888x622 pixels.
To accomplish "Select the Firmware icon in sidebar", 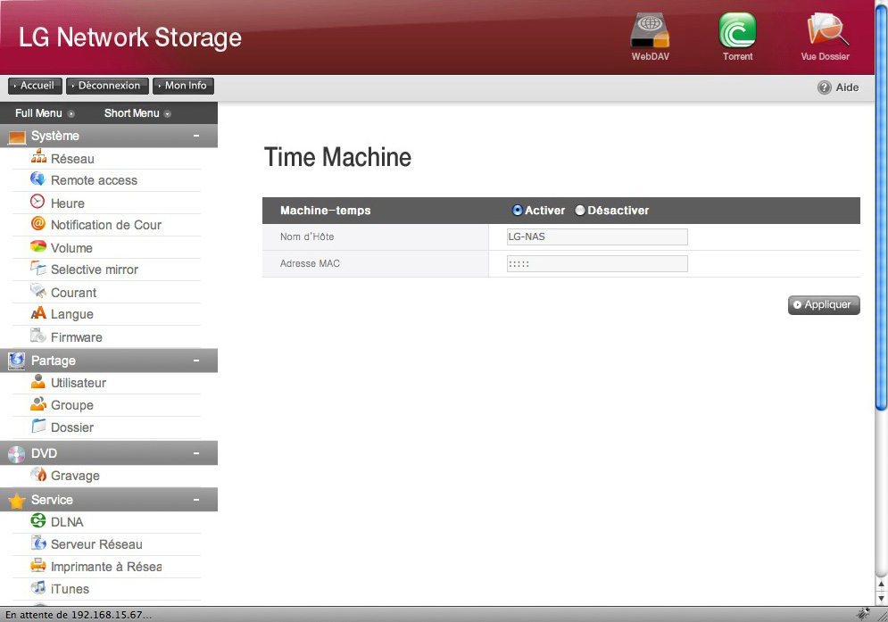I will point(38,336).
